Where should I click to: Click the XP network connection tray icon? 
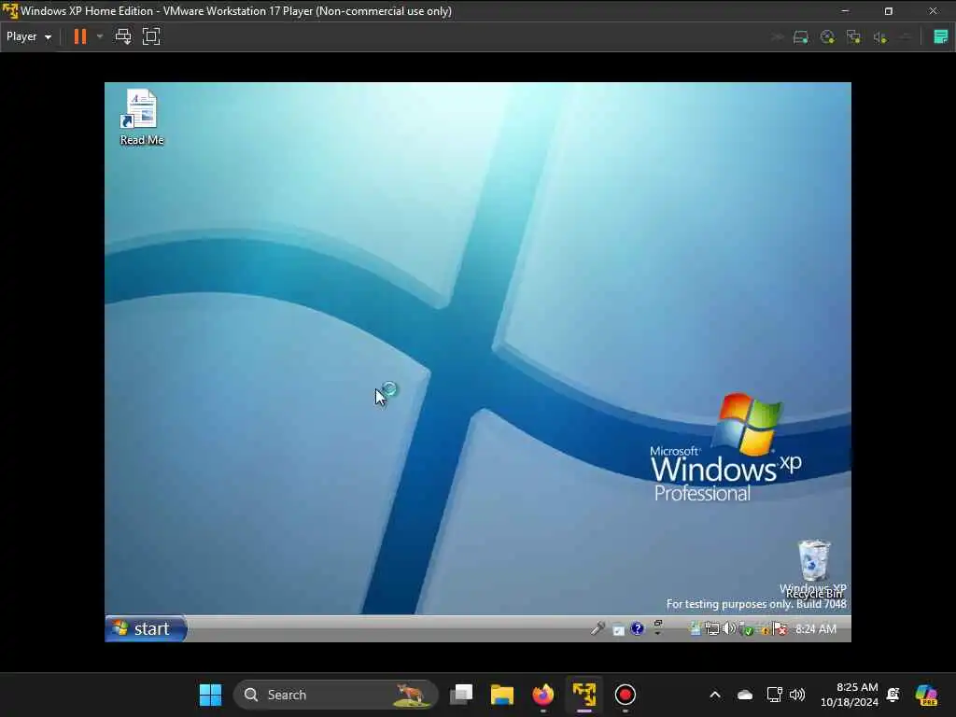coord(712,628)
